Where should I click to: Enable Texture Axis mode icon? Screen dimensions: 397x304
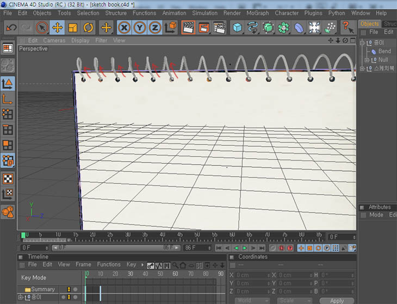point(8,194)
